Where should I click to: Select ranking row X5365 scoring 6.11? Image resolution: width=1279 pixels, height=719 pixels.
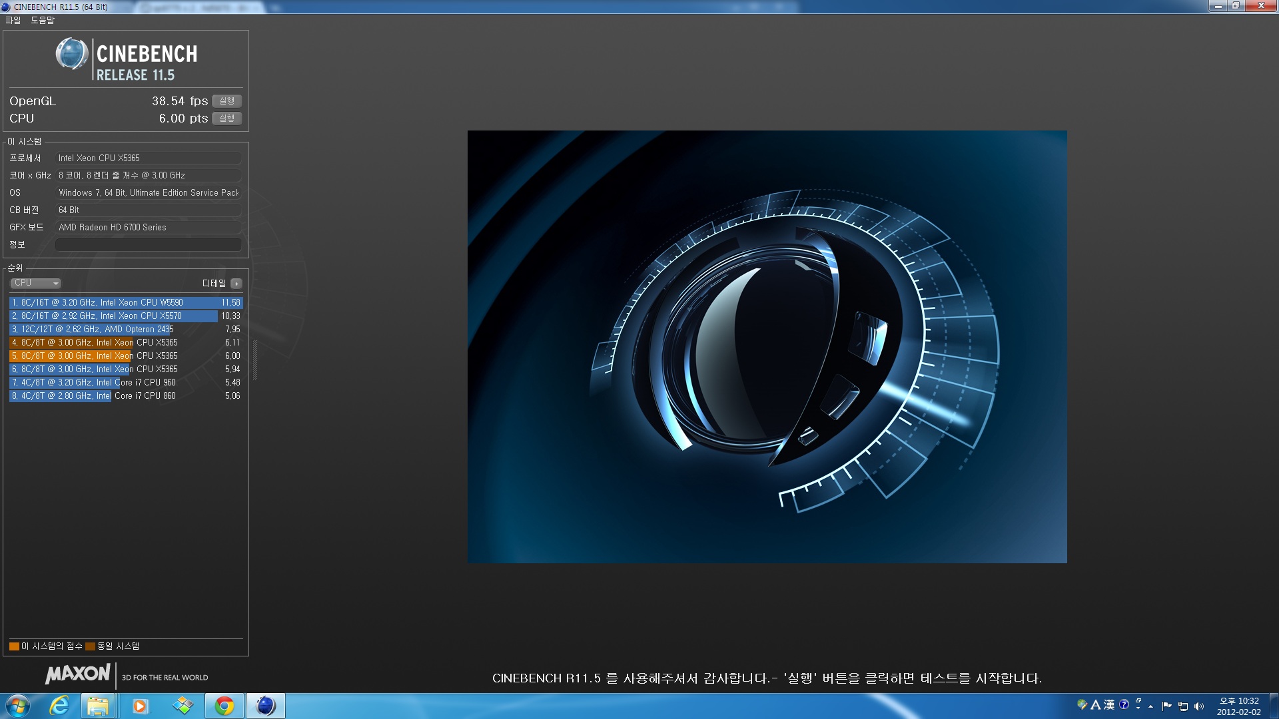coord(126,342)
